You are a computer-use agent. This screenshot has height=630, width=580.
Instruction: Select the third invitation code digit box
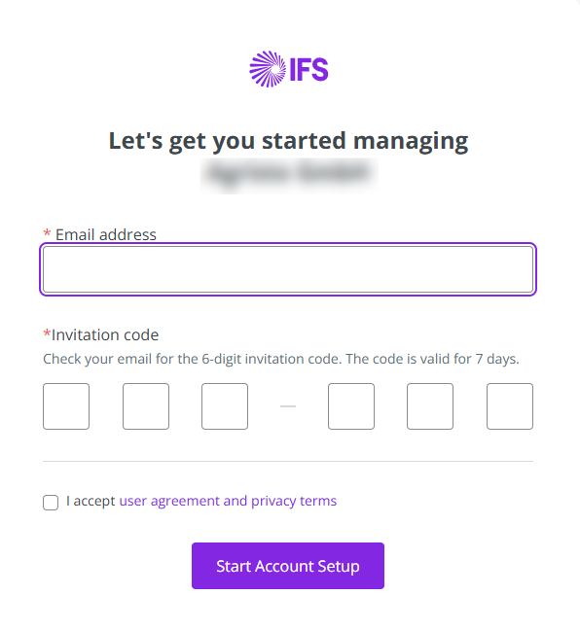click(x=225, y=406)
